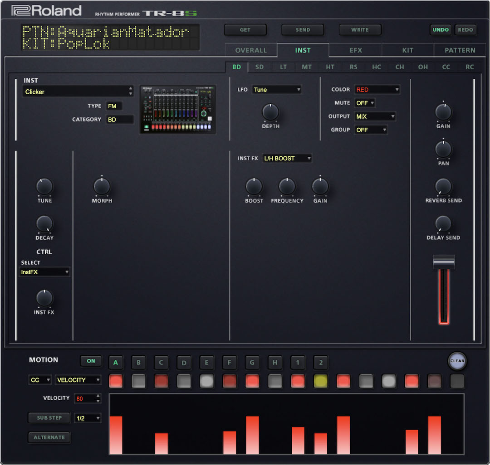490x465 pixels.
Task: Click the WRITE button
Action: point(360,30)
